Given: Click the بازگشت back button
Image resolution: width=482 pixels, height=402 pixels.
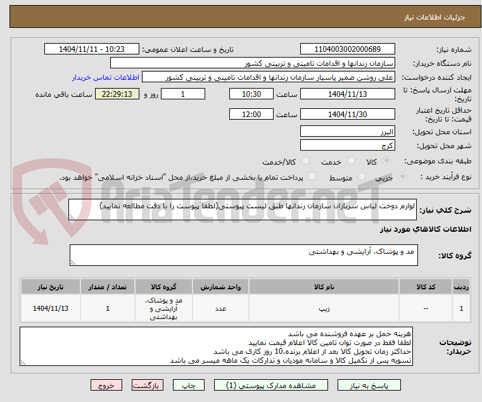Looking at the screenshot, I should [148, 385].
